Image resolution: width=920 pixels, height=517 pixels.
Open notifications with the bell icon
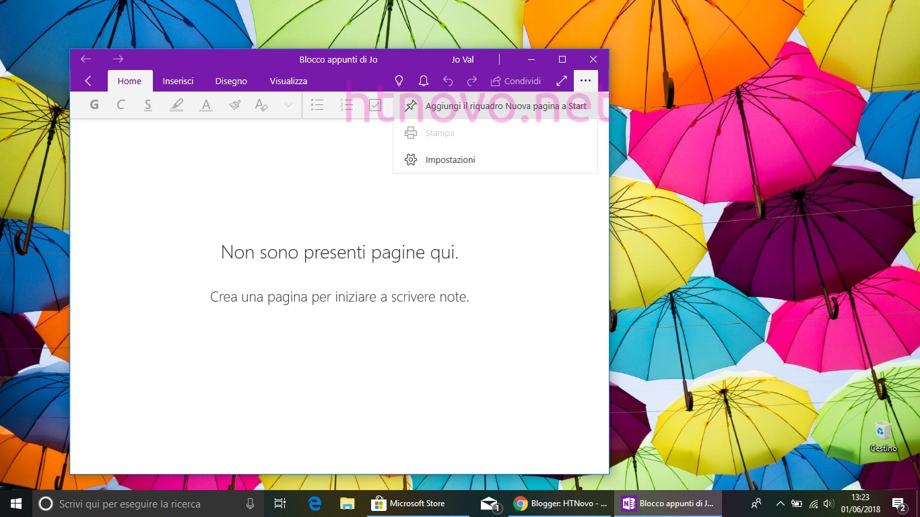click(424, 81)
